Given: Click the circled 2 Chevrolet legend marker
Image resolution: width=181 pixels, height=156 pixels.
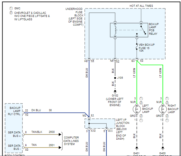Looking at the screenshot, I should coord(11,13).
